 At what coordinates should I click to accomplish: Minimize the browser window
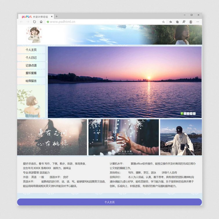click(x=185, y=15)
